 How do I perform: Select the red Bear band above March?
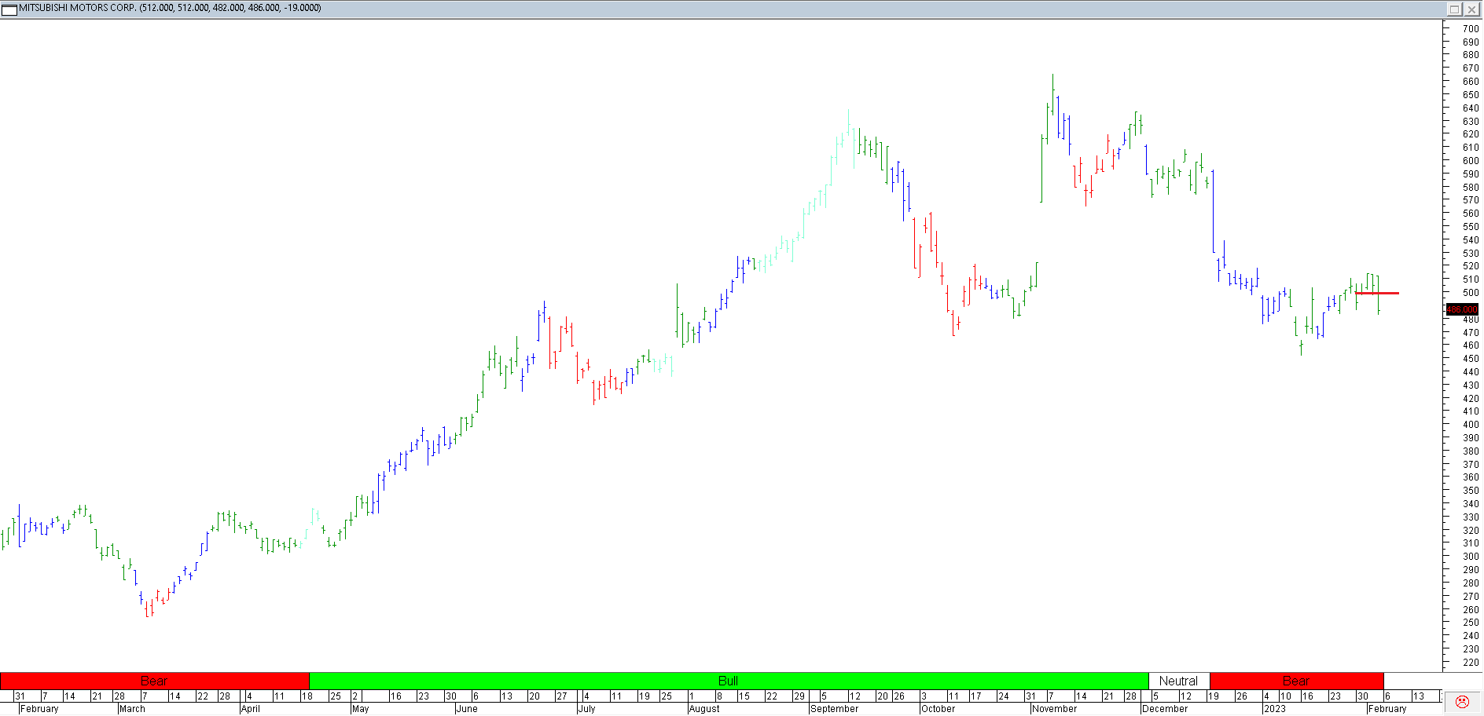pyautogui.click(x=154, y=681)
